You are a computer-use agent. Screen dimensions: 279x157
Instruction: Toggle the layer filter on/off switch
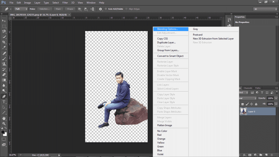(x=277, y=93)
